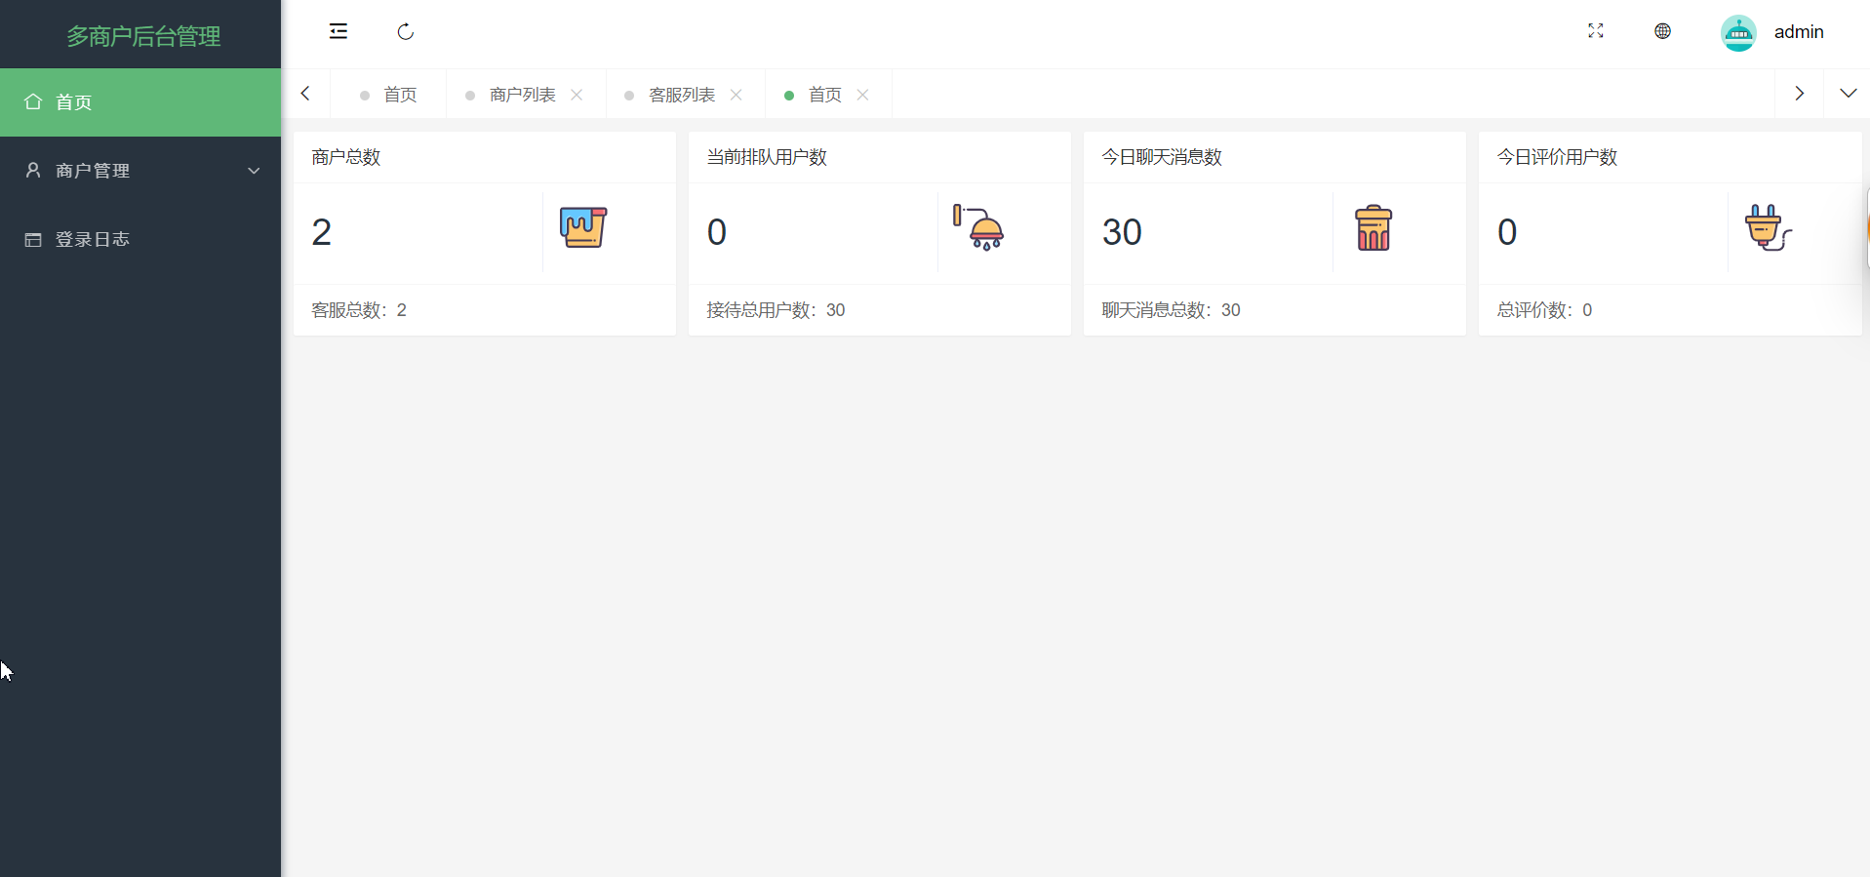Close the 客服列表 tab

736,95
